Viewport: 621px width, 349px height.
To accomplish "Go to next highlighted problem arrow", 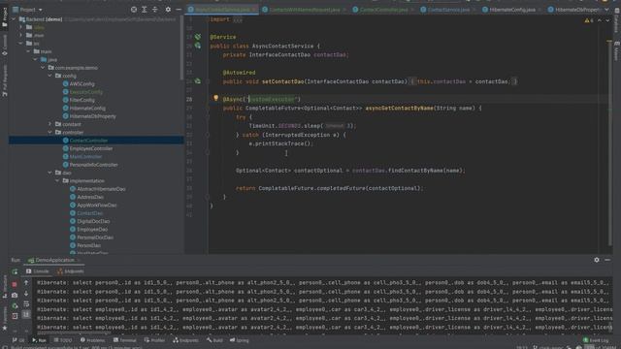I will (607, 20).
